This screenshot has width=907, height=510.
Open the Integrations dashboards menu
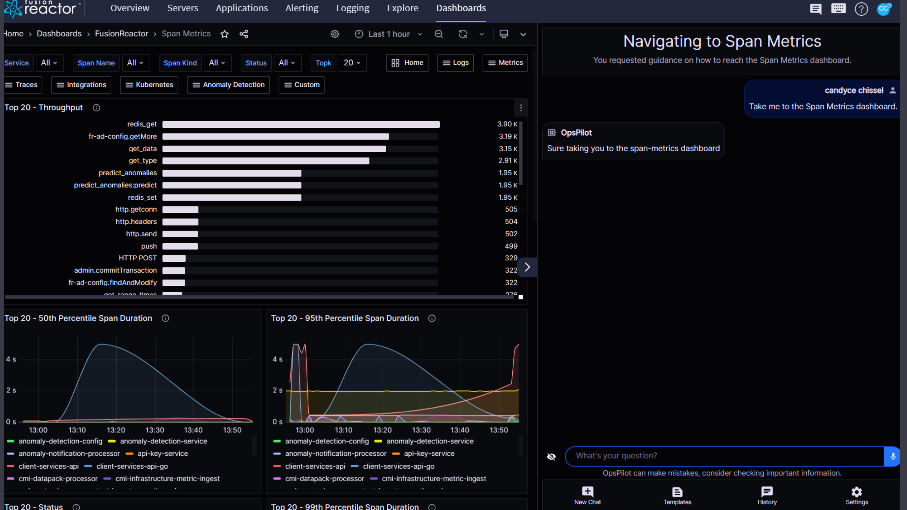(x=81, y=85)
